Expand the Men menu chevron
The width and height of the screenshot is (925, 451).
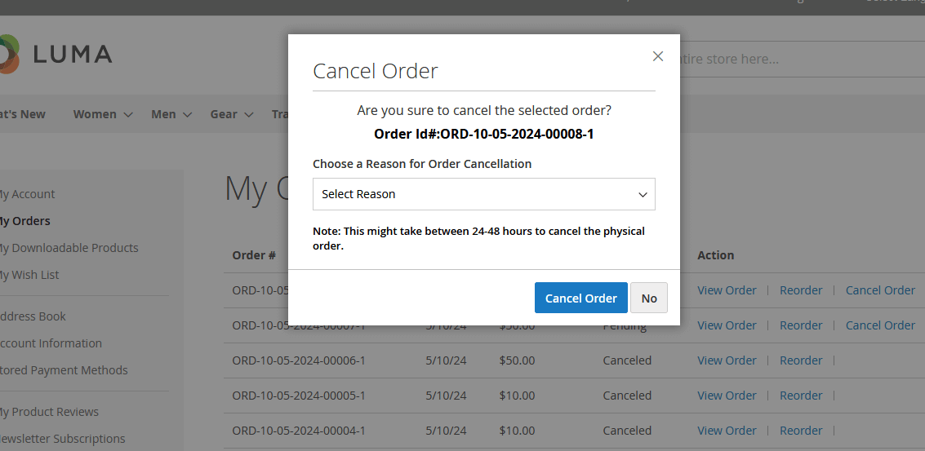point(187,115)
